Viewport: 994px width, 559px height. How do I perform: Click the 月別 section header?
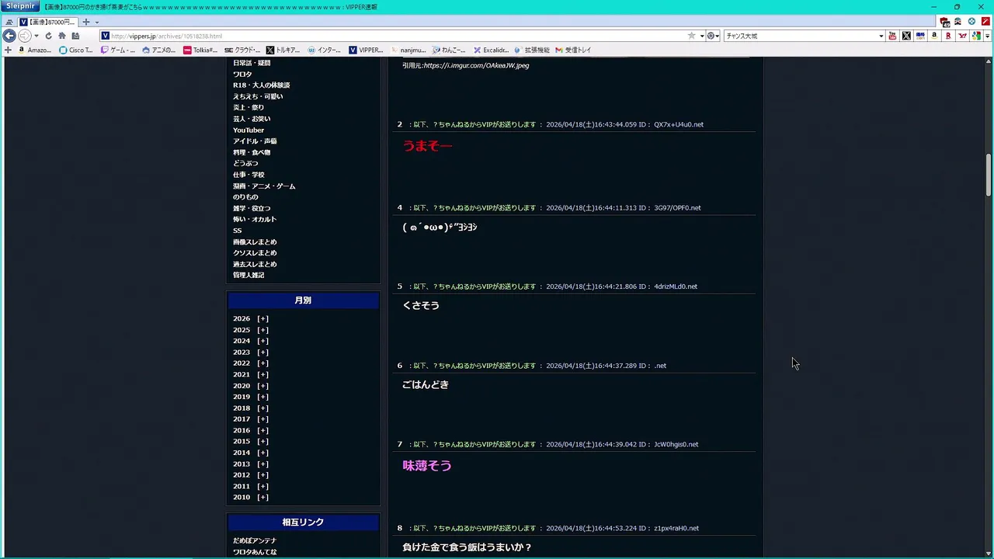(303, 300)
